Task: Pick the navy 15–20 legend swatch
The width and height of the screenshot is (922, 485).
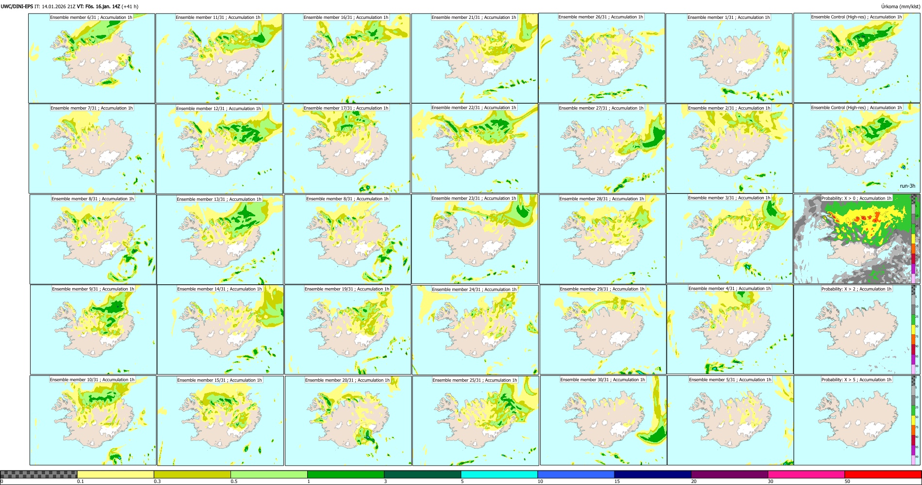Action: tap(652, 474)
